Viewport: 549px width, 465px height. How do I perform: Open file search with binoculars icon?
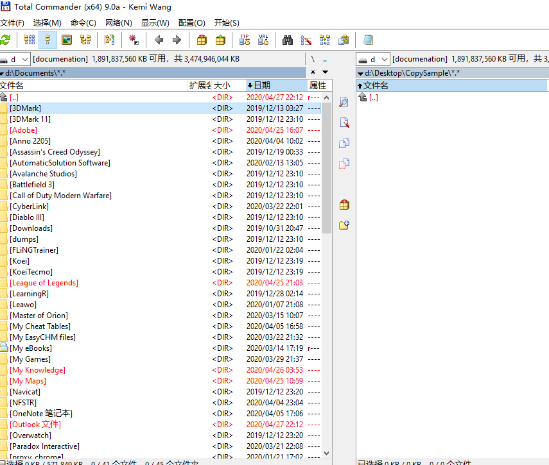[x=288, y=40]
